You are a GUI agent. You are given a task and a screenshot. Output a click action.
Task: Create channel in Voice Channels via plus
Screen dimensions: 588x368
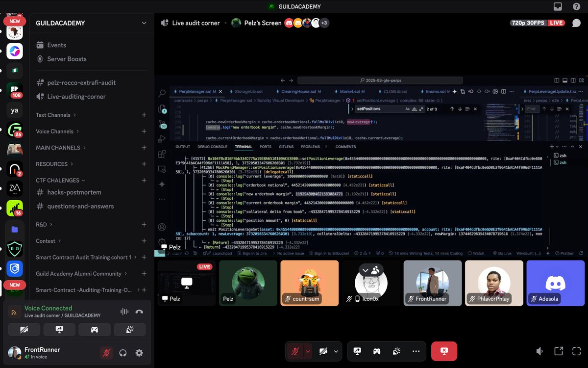(x=144, y=131)
